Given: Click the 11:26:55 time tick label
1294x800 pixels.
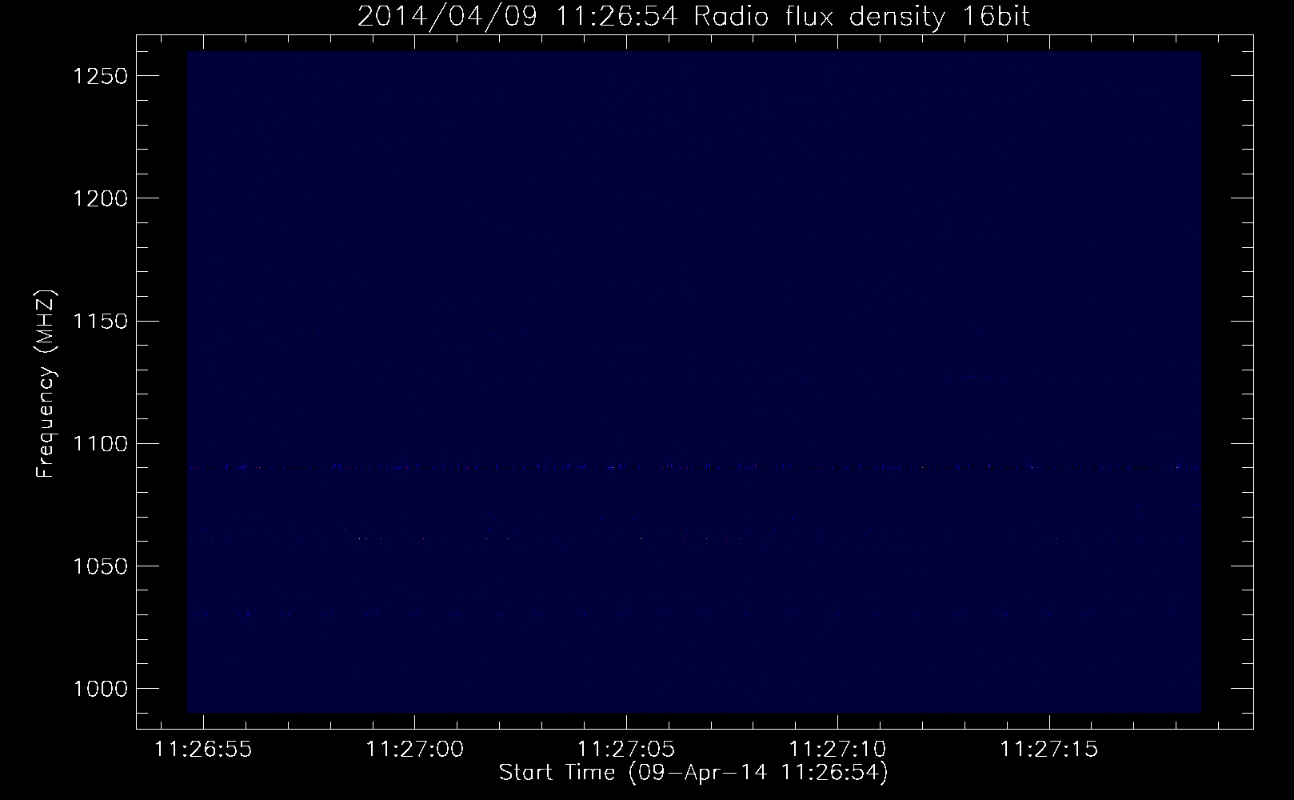Looking at the screenshot, I should 203,750.
